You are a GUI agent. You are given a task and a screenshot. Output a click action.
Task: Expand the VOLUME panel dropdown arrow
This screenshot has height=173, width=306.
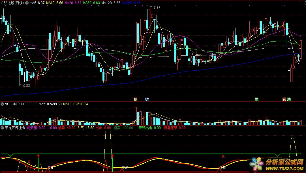(x=3, y=104)
